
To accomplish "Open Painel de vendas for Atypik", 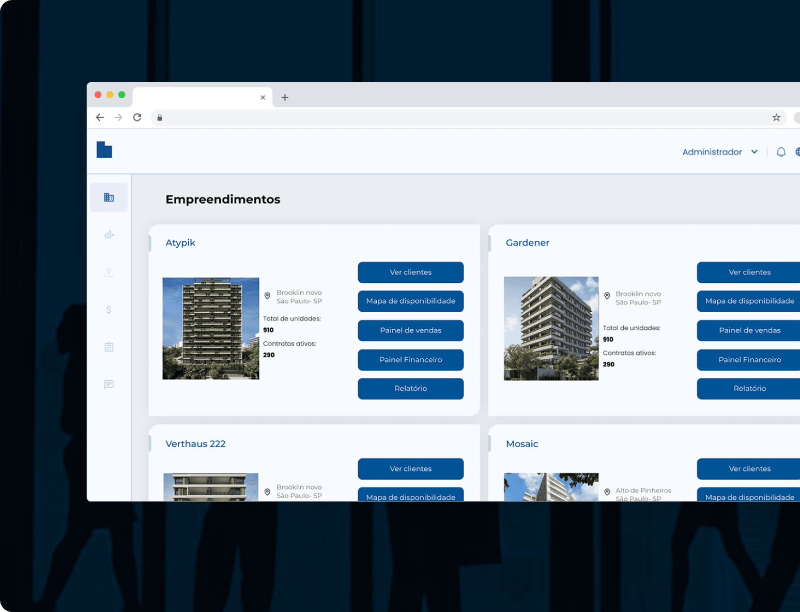I will coord(410,330).
